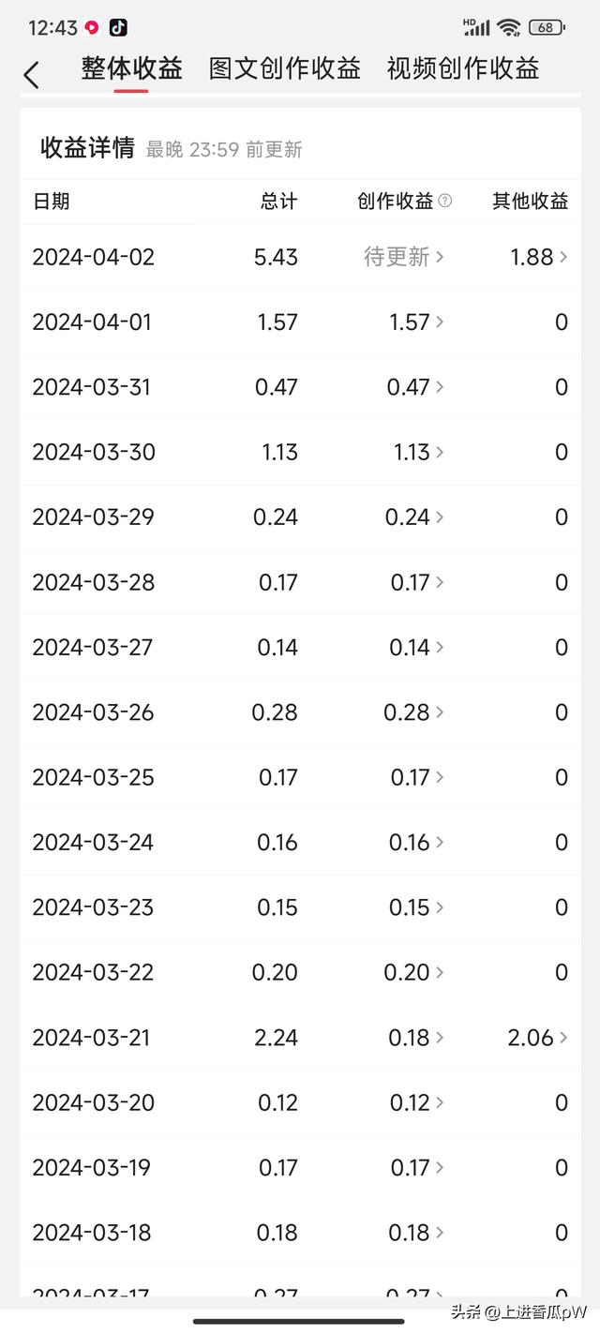Open creation income 0.28 for 2024-03-26
Screen dimensions: 600x1333
[x=414, y=712]
